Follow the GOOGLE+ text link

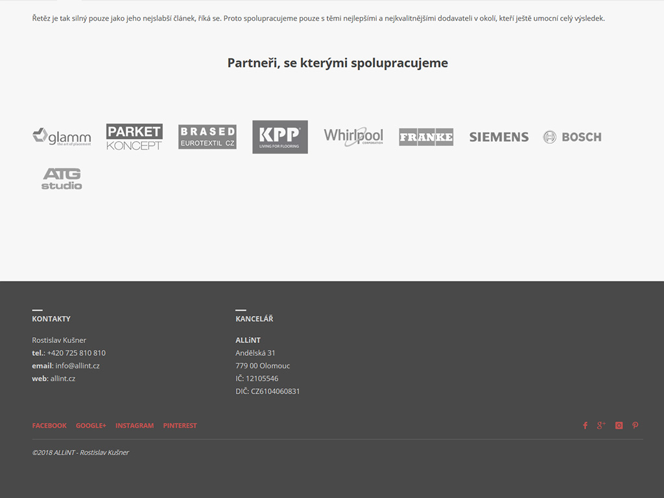91,425
